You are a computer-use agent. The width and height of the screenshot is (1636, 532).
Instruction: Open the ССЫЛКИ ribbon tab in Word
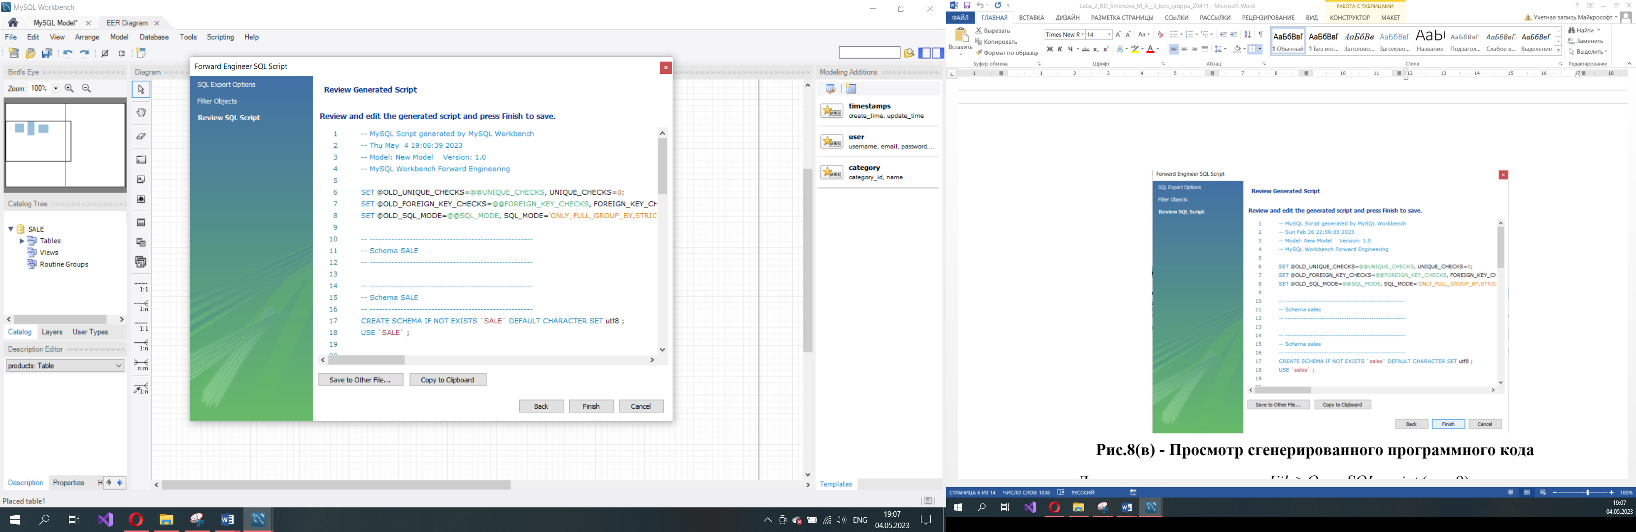click(1176, 18)
